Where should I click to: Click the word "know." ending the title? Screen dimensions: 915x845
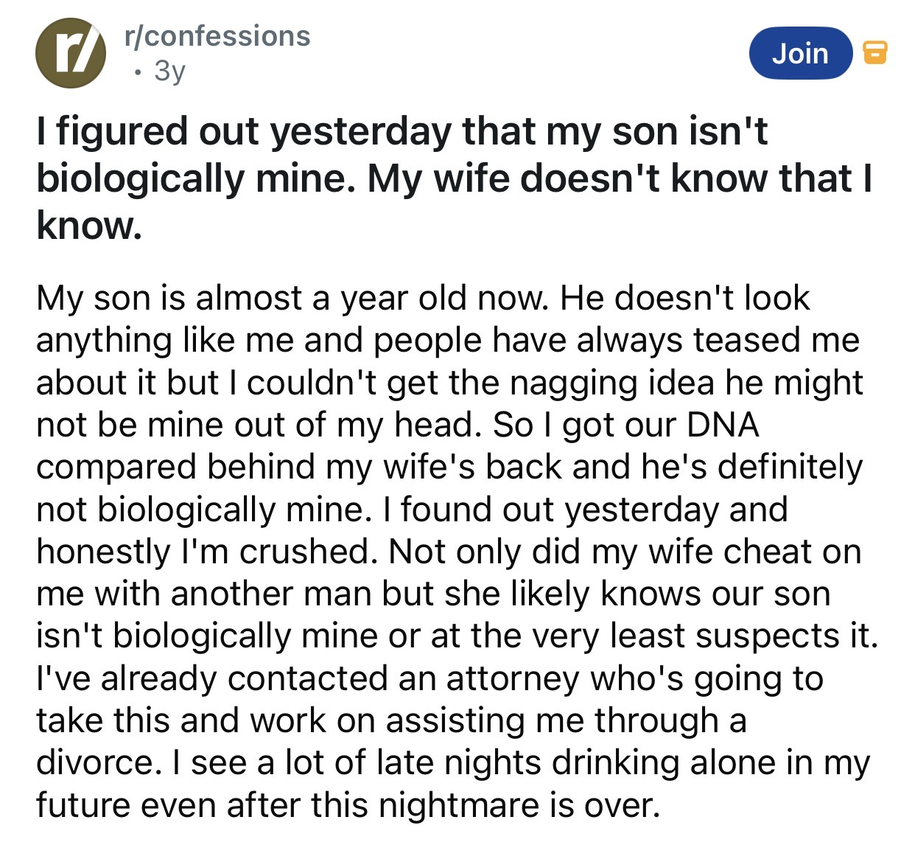pyautogui.click(x=89, y=225)
